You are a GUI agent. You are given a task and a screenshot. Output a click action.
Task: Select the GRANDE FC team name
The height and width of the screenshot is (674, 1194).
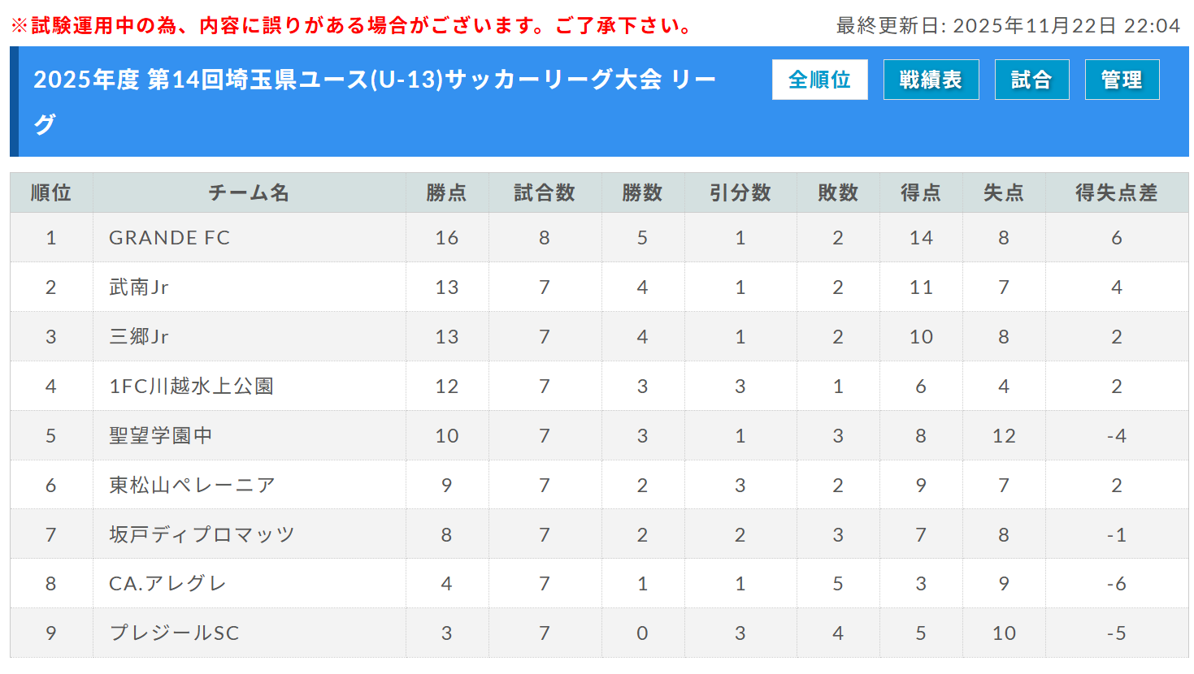coord(170,238)
